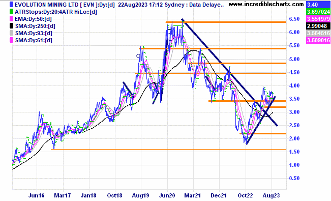331x201 pixels.
Task: Select the SMA:Dy:93 legend label
Action: pyautogui.click(x=34, y=33)
